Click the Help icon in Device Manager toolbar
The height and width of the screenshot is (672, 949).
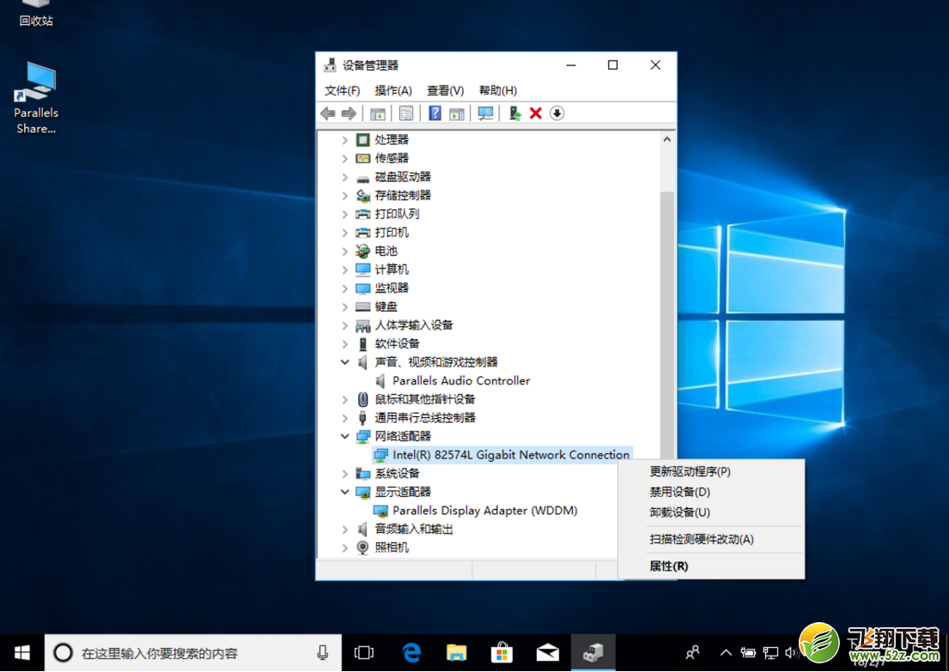(x=435, y=112)
